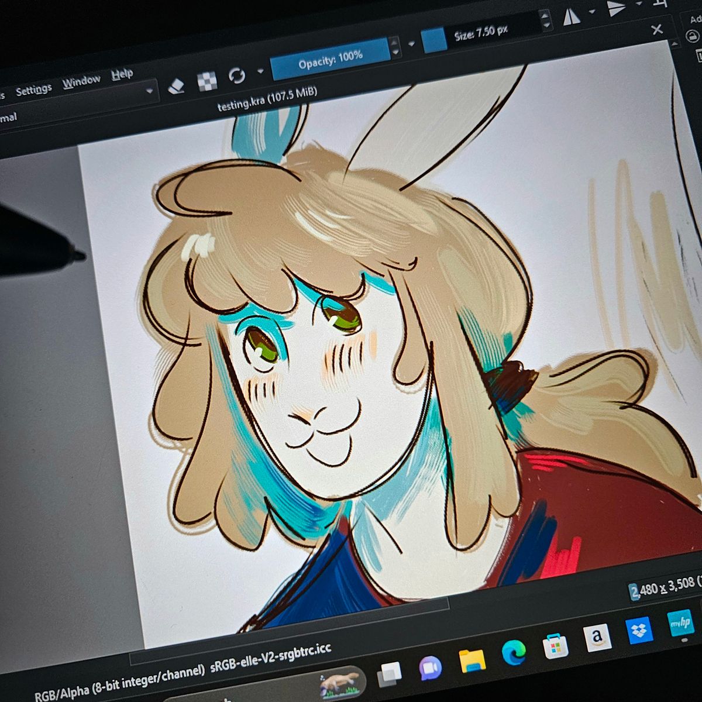Open the dropdown arrow after Opacity slider
The height and width of the screenshot is (702, 702).
point(411,44)
